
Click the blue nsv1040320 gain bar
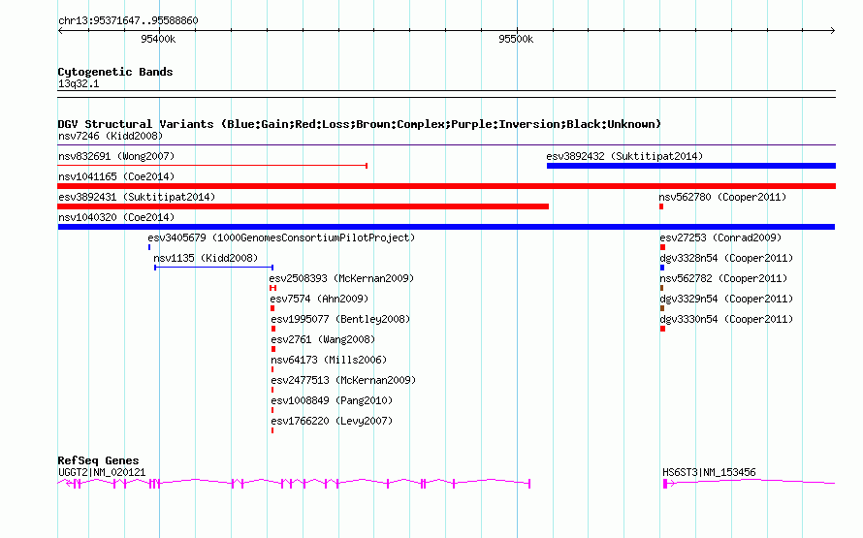coord(446,227)
